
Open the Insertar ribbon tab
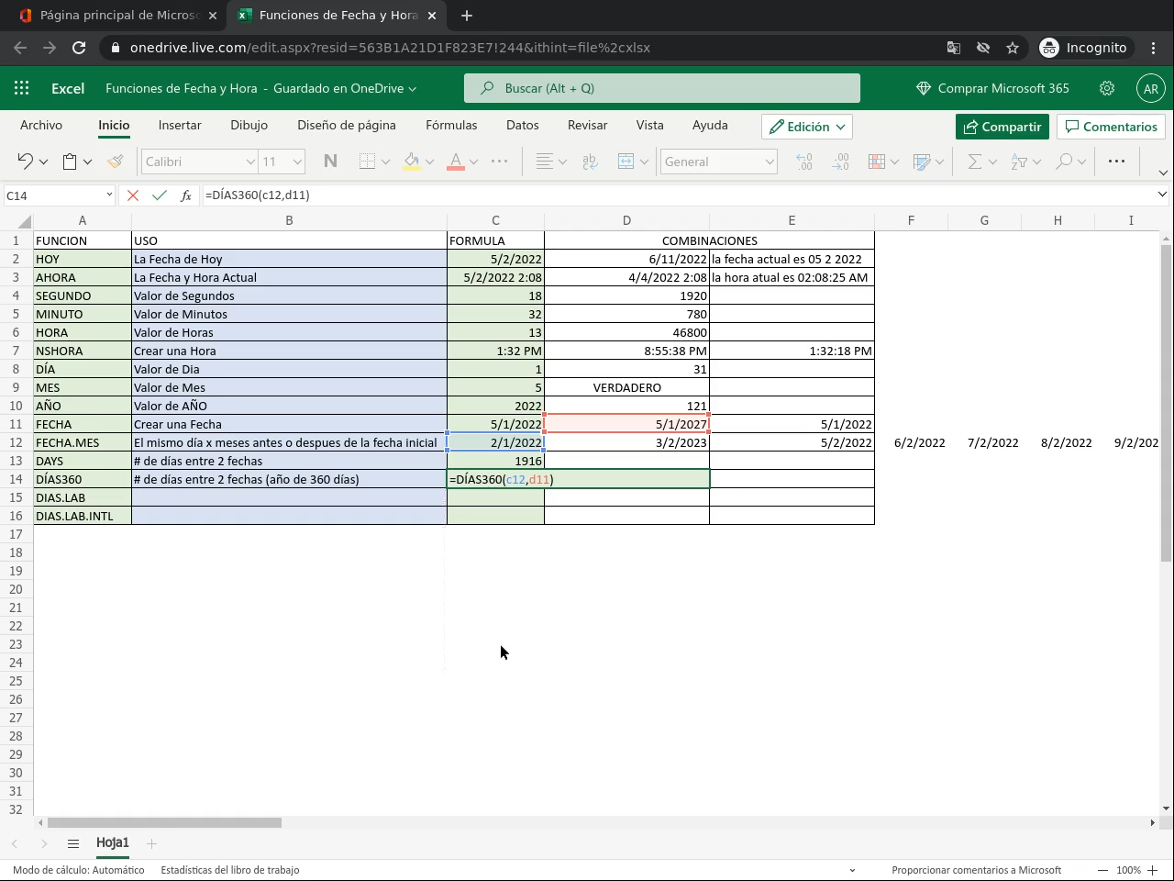[x=180, y=125]
